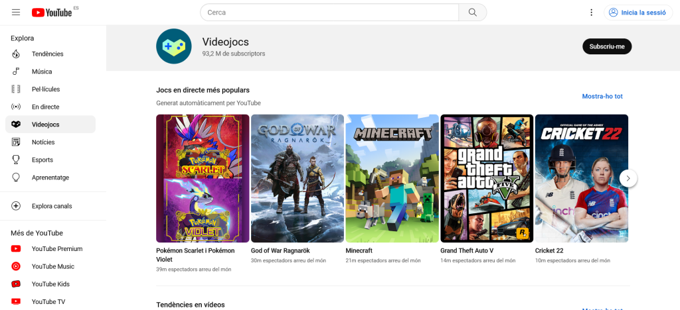This screenshot has height=310, width=680.
Task: Click the Videojocs channel avatar icon
Action: [174, 46]
